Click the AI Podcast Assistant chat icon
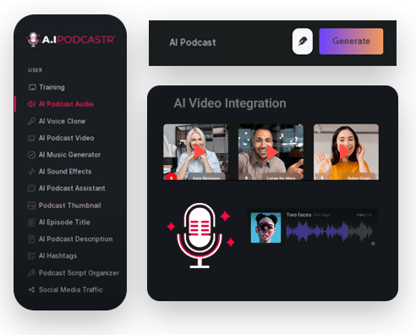Viewport: 416px width, 335px height. click(x=31, y=189)
